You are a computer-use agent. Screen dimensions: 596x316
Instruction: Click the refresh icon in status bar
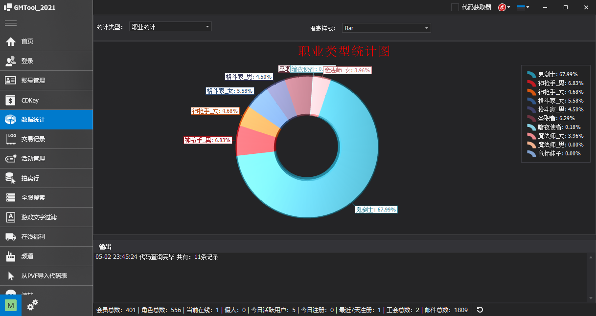pos(480,310)
